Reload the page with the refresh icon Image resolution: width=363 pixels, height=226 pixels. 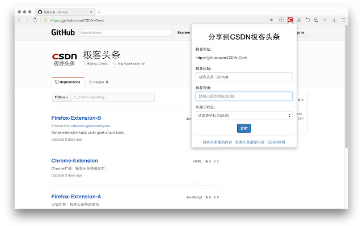[x=35, y=20]
